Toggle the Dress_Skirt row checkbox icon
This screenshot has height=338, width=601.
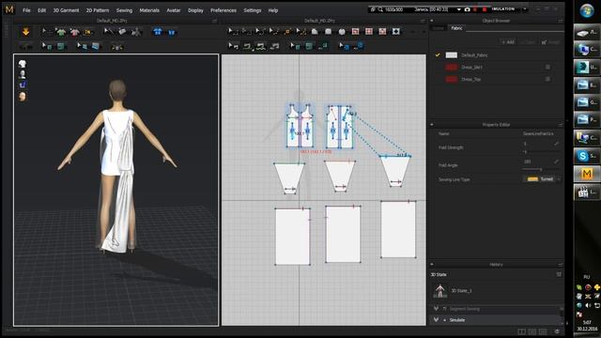click(x=547, y=67)
